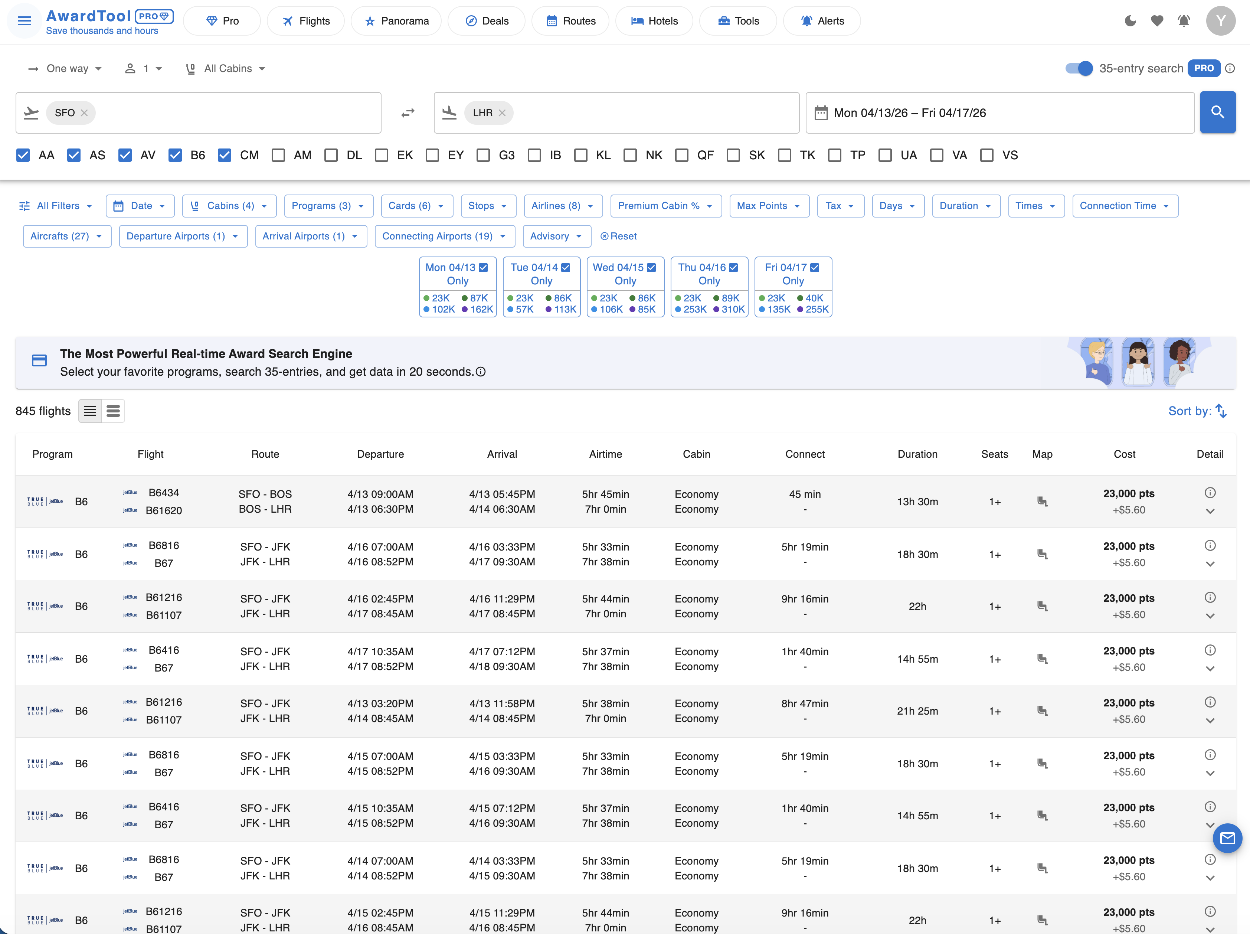Open the Panorama nav tab
This screenshot has width=1250, height=934.
coord(396,21)
